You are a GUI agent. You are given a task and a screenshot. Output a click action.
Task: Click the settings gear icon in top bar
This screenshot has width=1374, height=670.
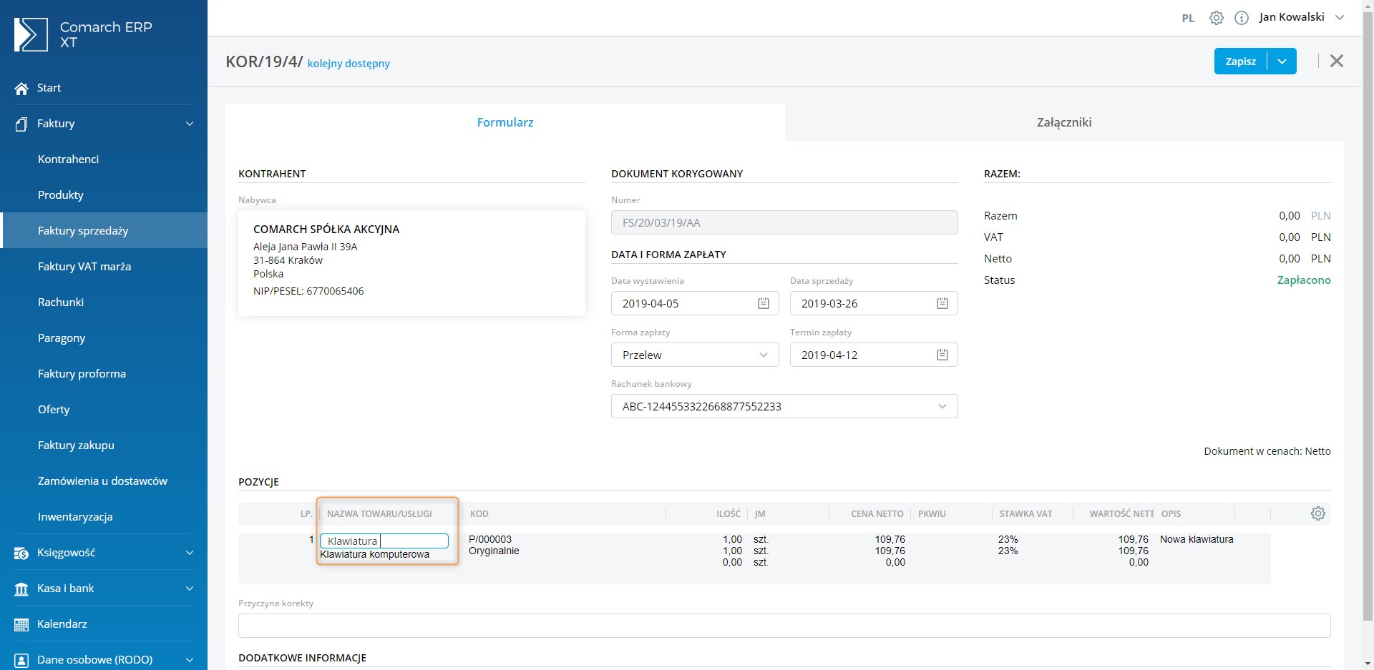(1216, 18)
